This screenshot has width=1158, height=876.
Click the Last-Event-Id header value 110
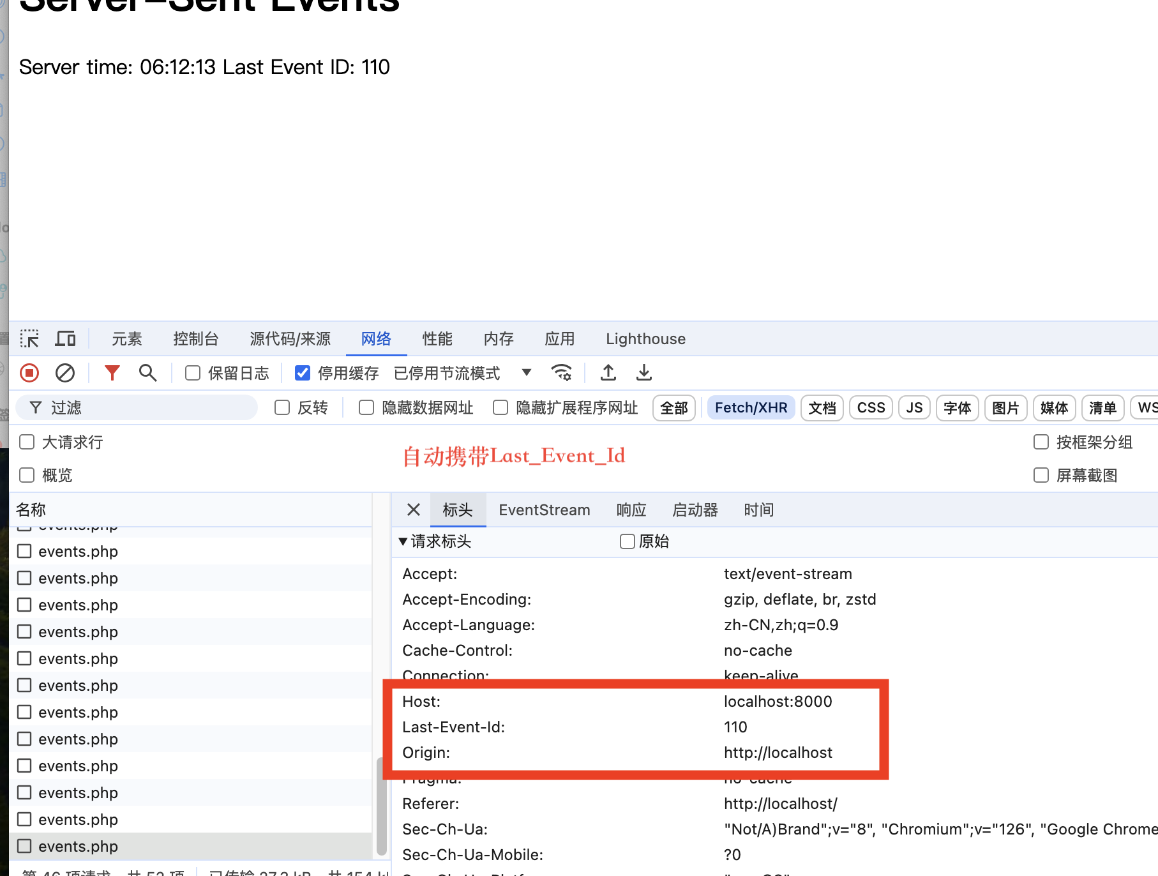pos(735,727)
